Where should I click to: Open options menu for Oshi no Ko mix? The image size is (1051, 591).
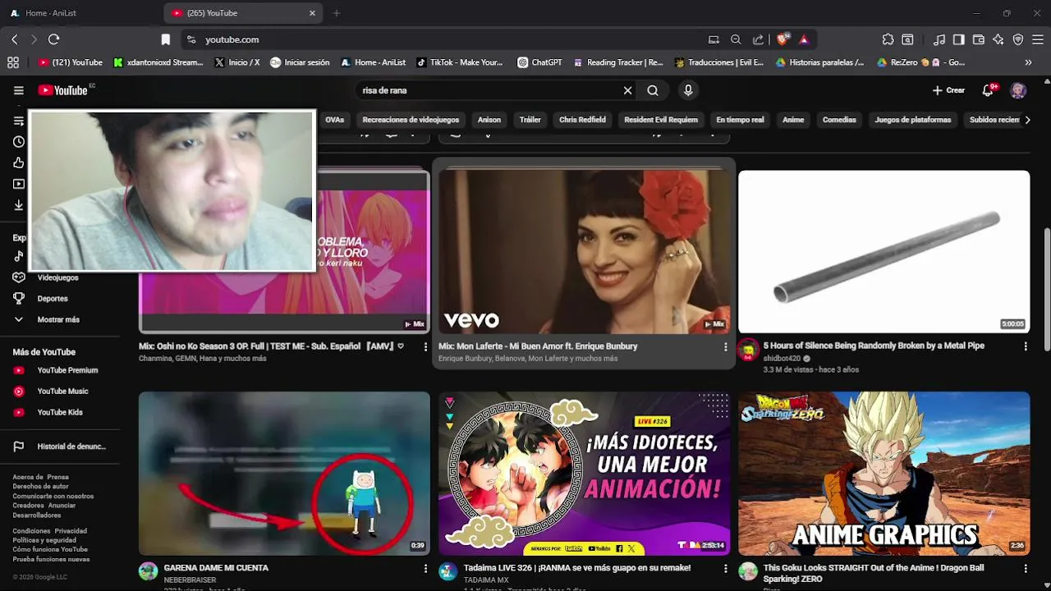tap(425, 347)
